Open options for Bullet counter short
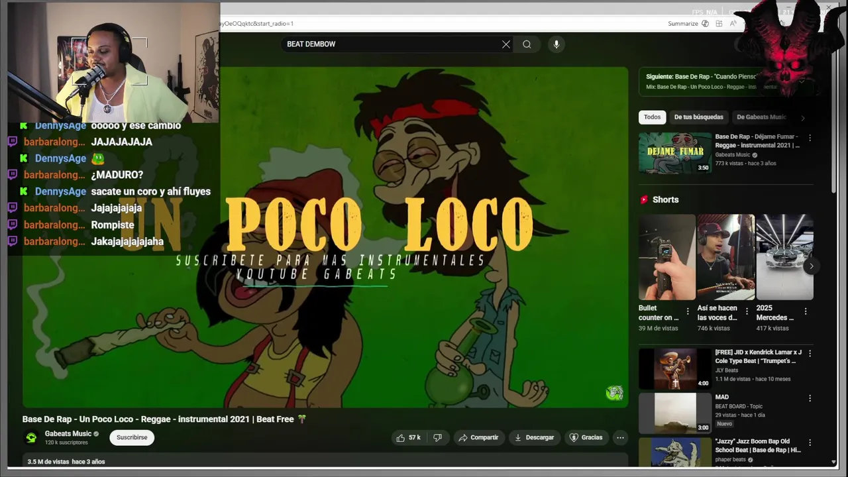This screenshot has height=477, width=848. [688, 311]
